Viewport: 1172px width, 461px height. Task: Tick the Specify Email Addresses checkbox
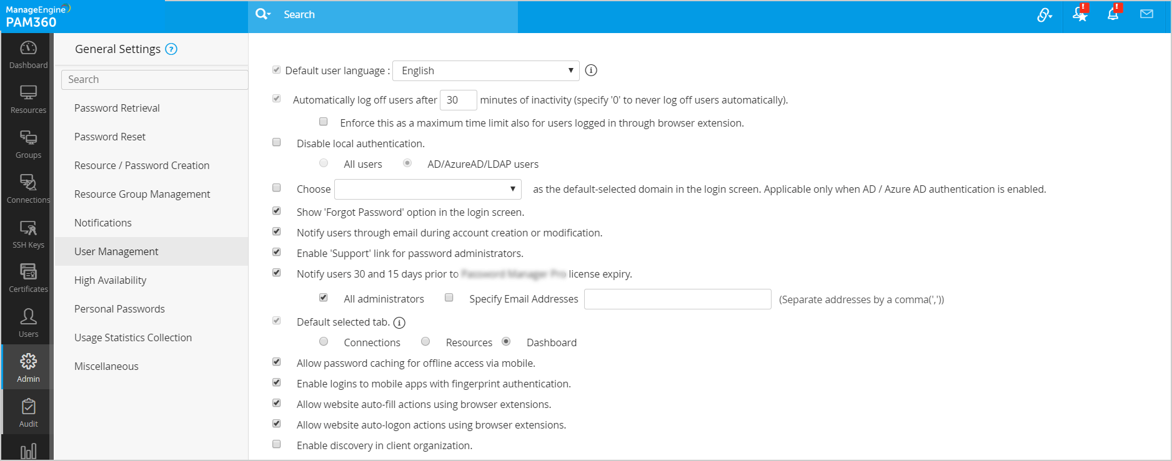[x=449, y=298]
